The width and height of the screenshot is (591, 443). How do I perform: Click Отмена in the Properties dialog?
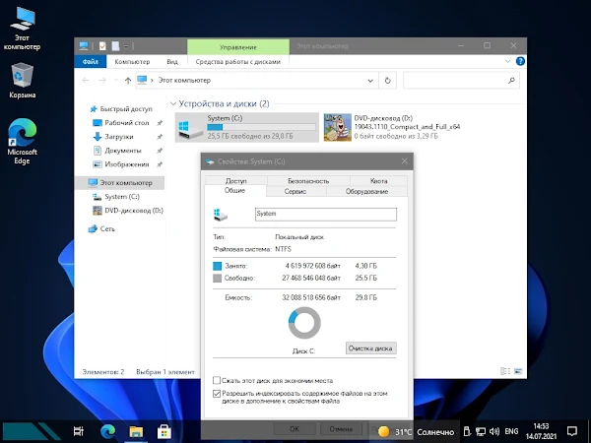341,429
